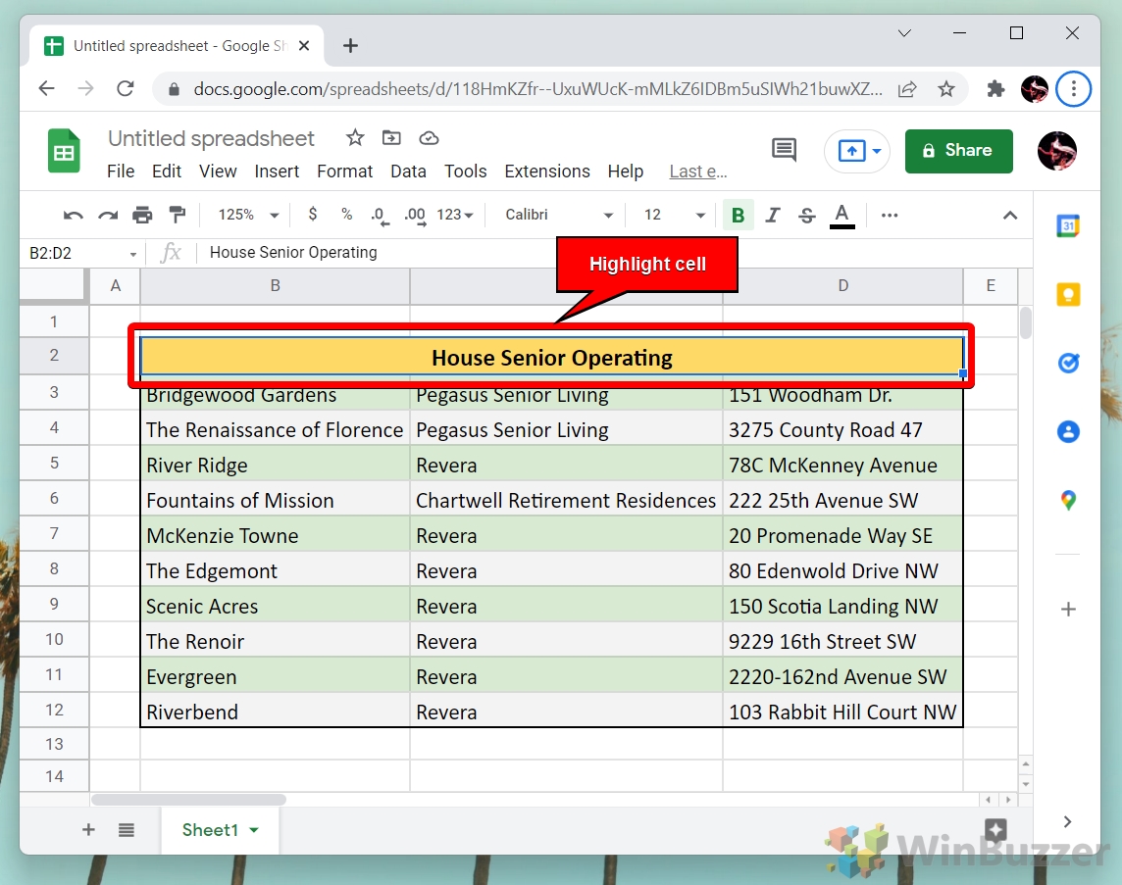Hide side panel with chevron arrow
Screen dimensions: 1122x885
1068,822
